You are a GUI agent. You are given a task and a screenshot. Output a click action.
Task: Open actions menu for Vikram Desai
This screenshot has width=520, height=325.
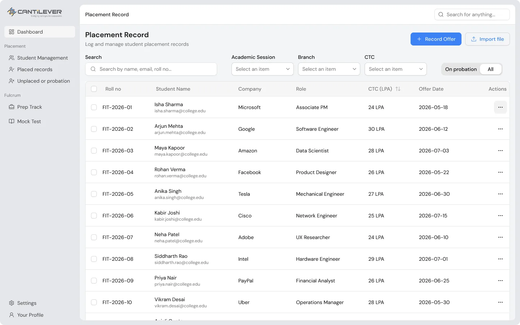(x=500, y=302)
